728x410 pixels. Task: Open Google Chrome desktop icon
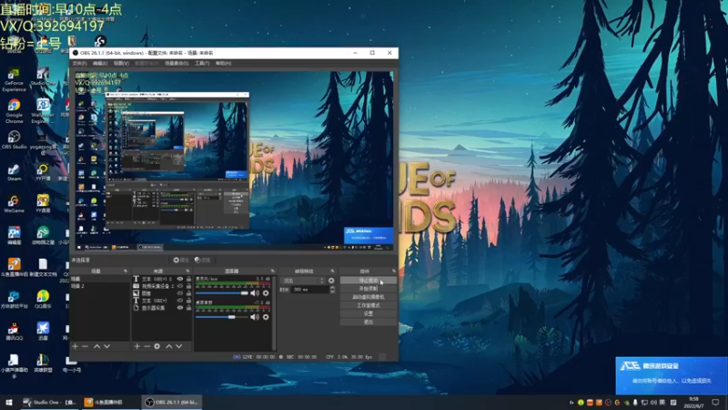pyautogui.click(x=14, y=111)
